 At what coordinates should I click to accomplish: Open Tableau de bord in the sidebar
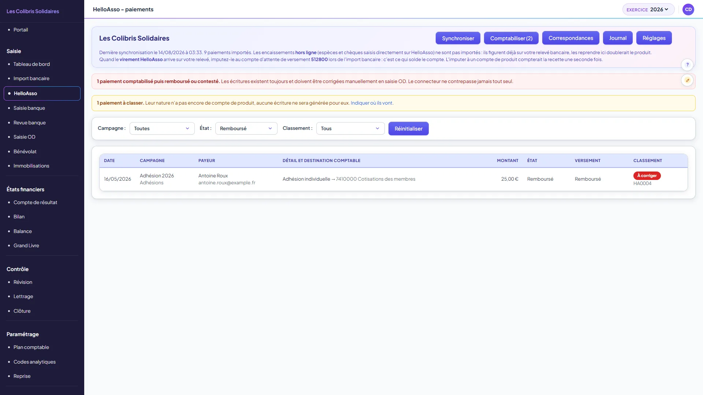coord(31,64)
